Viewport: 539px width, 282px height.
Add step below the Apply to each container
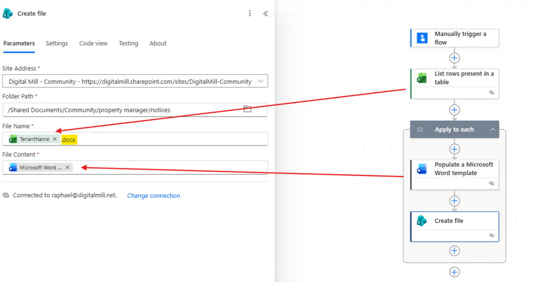pos(455,272)
